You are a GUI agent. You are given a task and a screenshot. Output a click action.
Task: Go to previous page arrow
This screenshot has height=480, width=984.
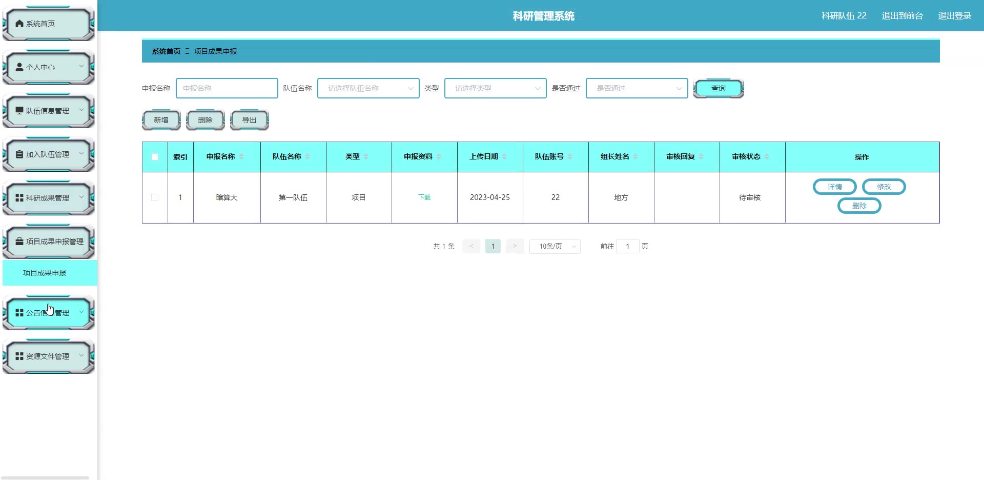coord(471,247)
